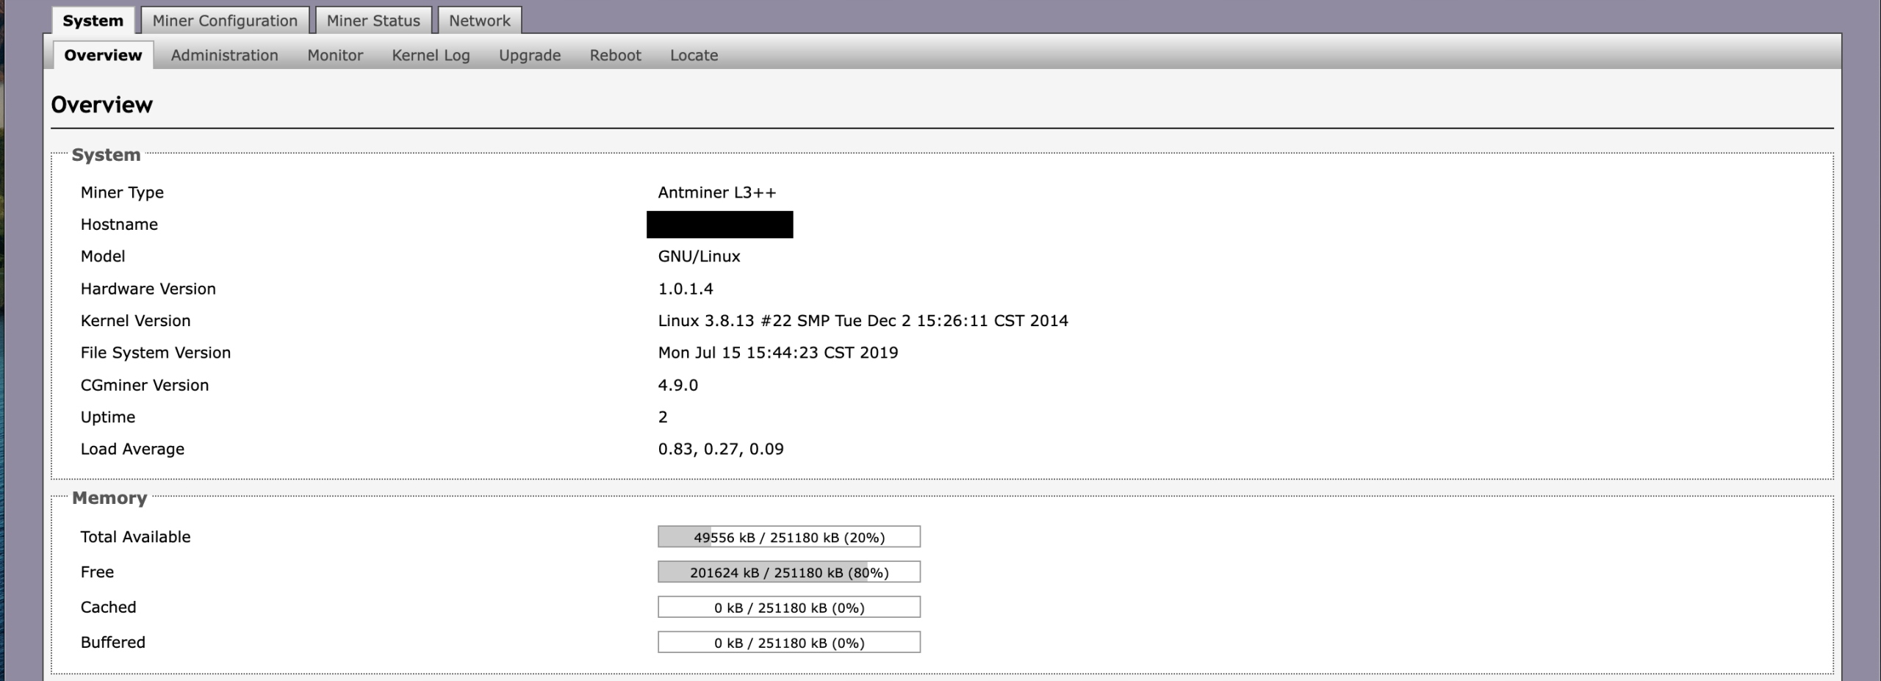The image size is (1881, 681).
Task: Click the Uptime value '2'
Action: [x=663, y=417]
